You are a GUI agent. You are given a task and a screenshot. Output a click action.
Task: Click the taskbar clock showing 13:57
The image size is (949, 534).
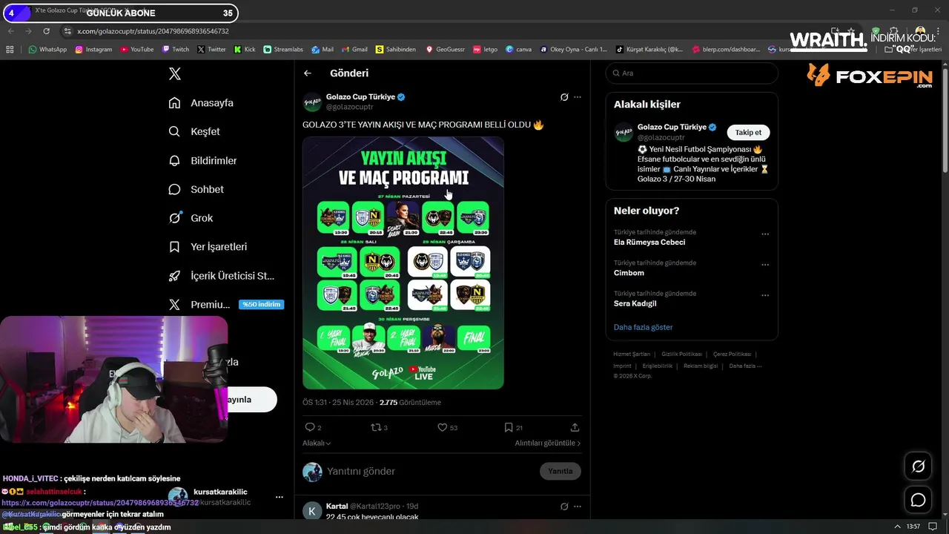[913, 527]
